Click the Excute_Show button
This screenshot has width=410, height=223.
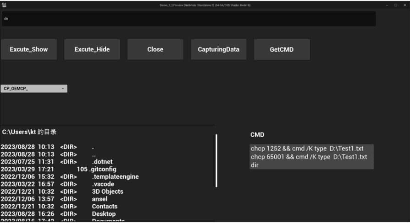click(29, 49)
